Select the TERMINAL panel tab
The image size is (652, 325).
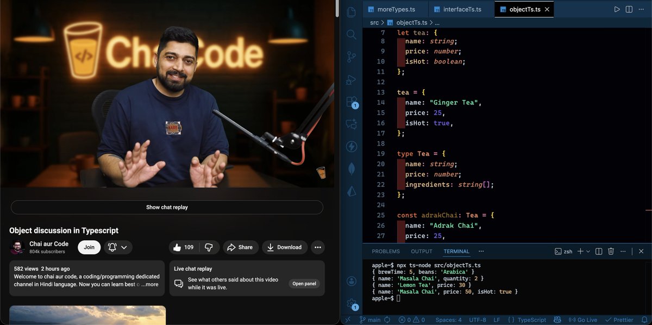[x=456, y=251]
